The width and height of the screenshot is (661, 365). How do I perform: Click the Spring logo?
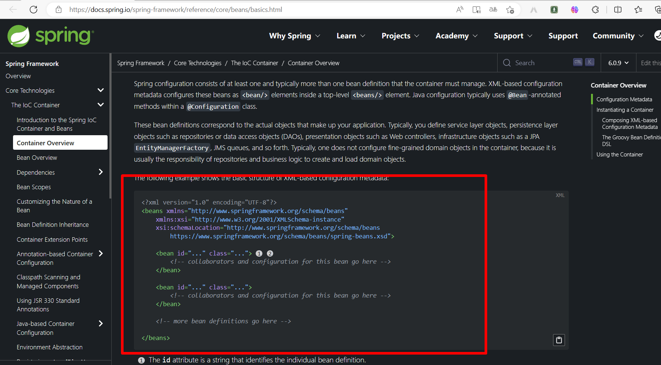click(x=51, y=36)
